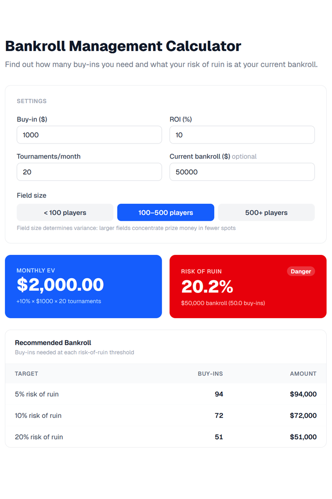Switch field size to 500+ players
This screenshot has width=332, height=499.
[x=266, y=213]
